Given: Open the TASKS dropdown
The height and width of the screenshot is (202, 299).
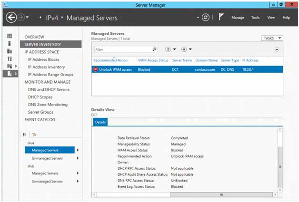Looking at the screenshot, I should point(272,38).
